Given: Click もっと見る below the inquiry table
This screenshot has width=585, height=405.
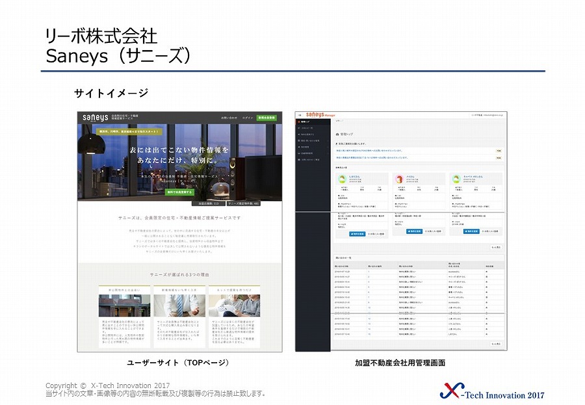Looking at the screenshot, I should click(496, 344).
